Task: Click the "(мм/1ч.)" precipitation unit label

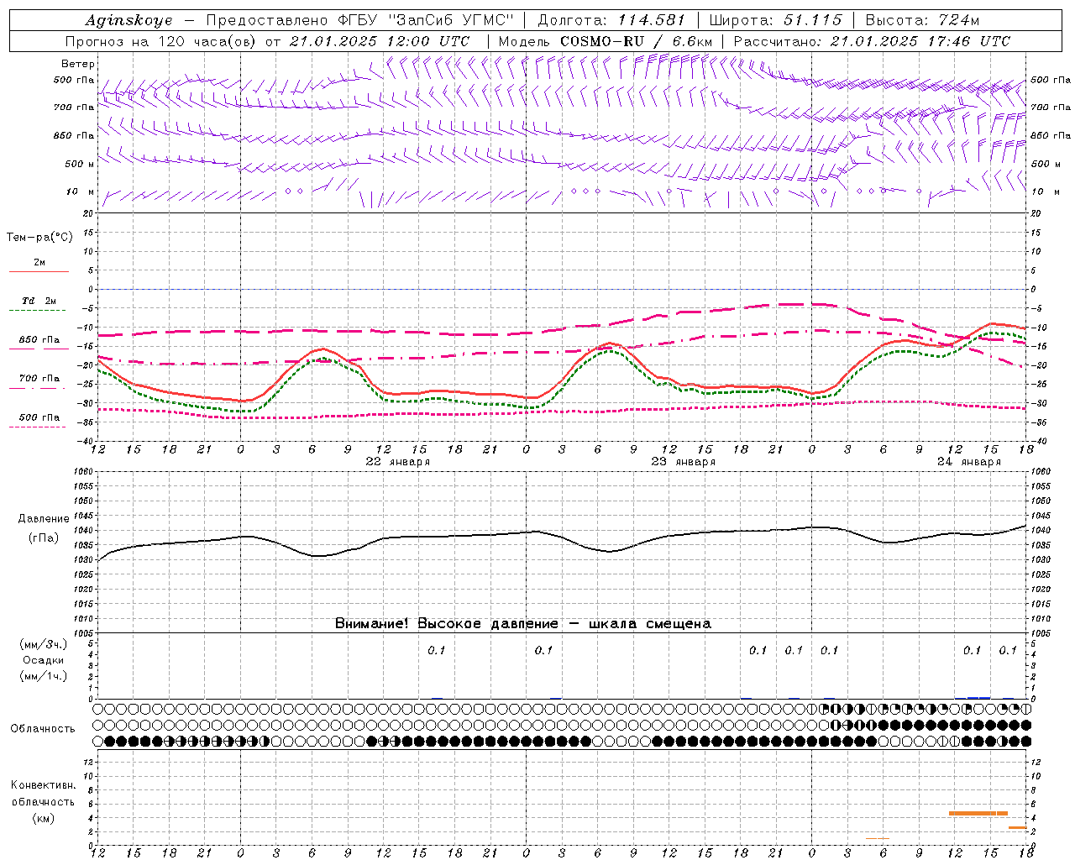Action: [x=43, y=676]
